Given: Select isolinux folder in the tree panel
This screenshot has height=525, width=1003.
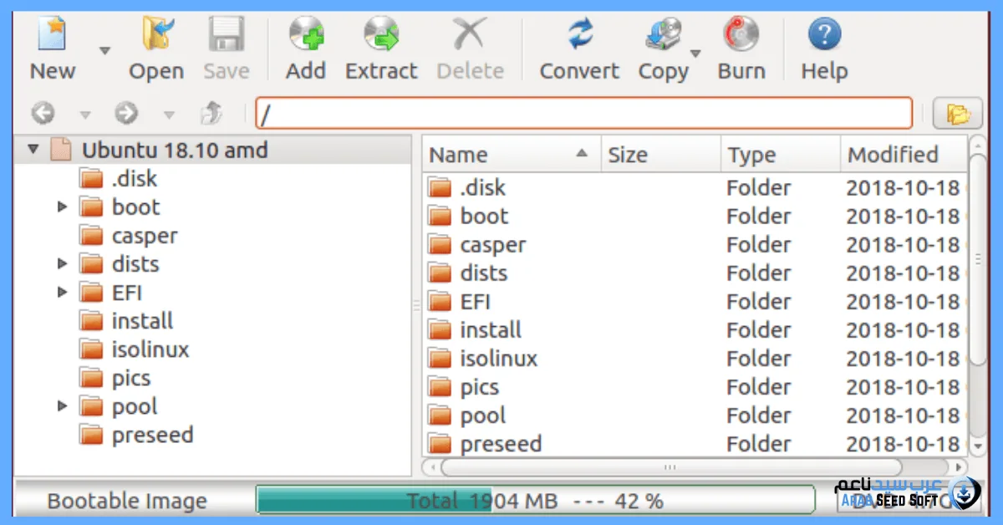Looking at the screenshot, I should [150, 349].
